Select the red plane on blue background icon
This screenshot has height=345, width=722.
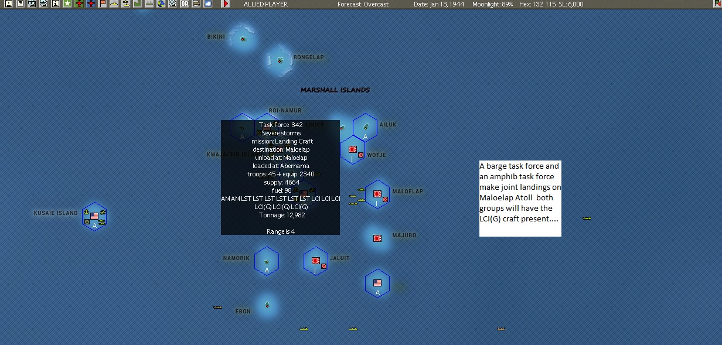(x=91, y=4)
